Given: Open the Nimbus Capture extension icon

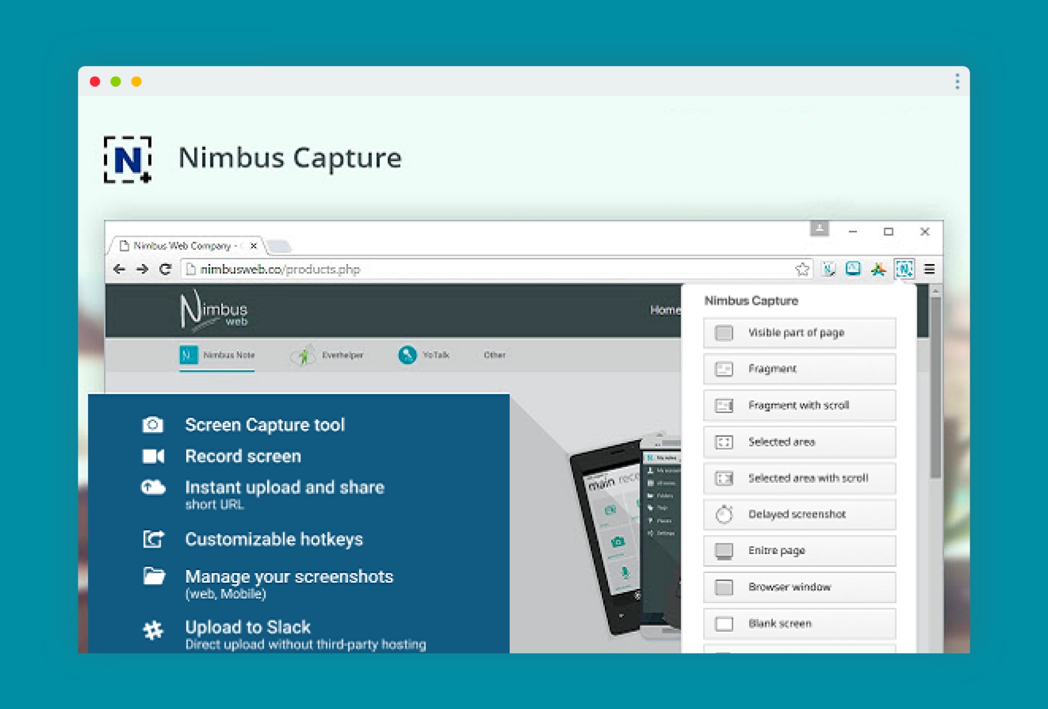Looking at the screenshot, I should (905, 270).
